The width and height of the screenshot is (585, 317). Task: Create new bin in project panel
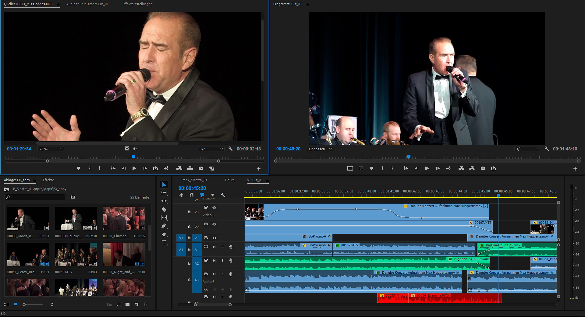[127, 305]
